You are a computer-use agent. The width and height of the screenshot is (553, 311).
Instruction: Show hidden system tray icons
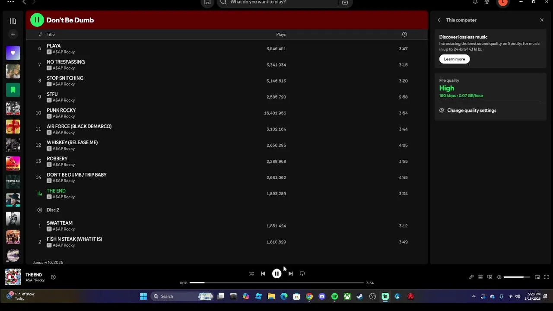[x=474, y=296]
